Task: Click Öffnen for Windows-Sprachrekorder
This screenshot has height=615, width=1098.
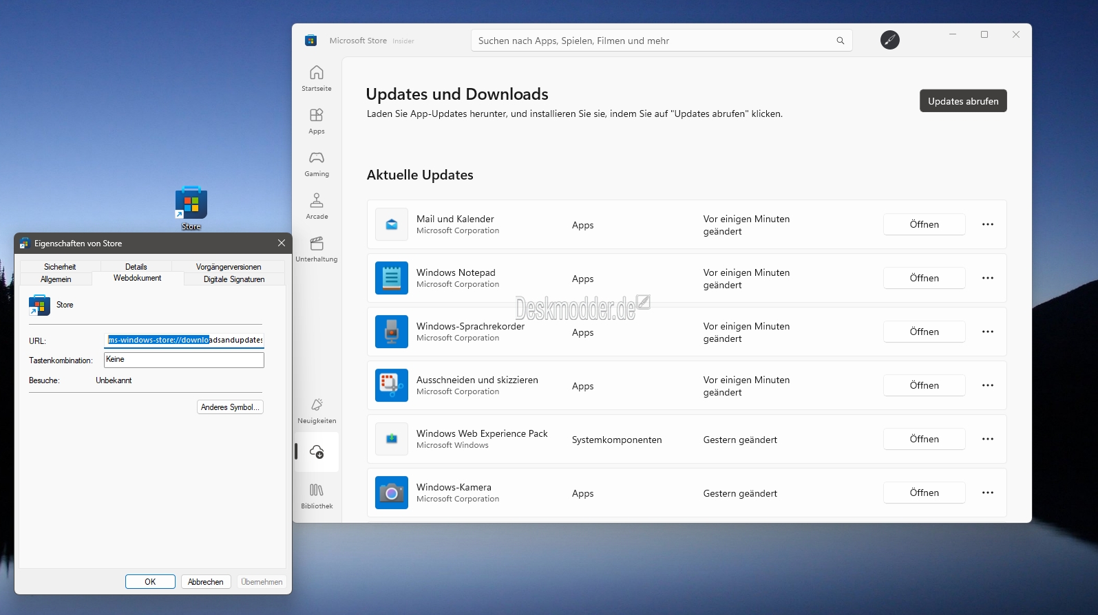Action: tap(924, 332)
